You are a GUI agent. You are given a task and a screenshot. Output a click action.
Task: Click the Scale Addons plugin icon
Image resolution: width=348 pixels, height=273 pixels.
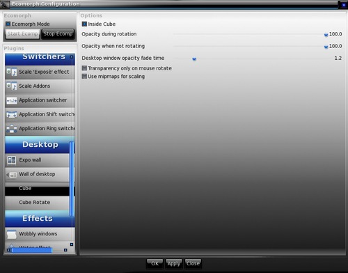11,86
